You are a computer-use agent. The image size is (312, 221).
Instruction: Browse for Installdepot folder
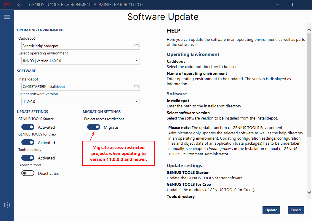pyautogui.click(x=136, y=87)
